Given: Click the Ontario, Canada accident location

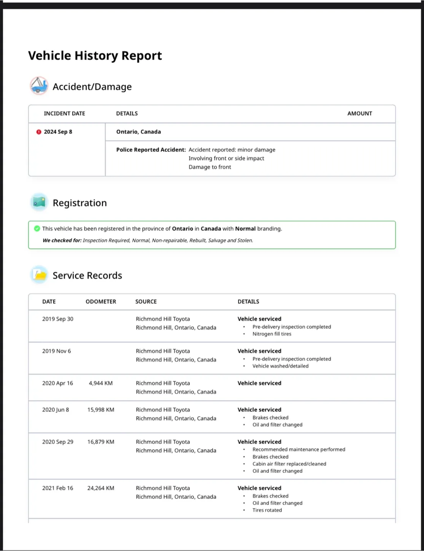Looking at the screenshot, I should pyautogui.click(x=139, y=132).
